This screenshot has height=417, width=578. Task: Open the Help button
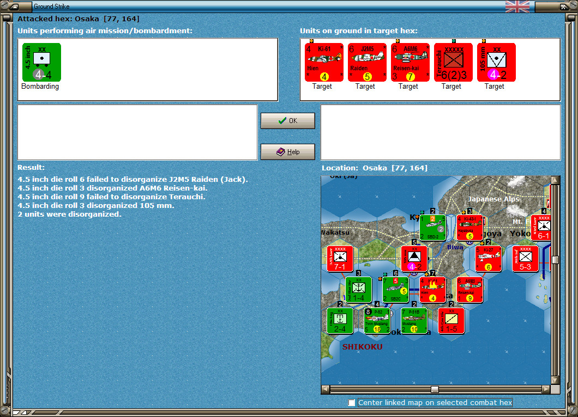pos(288,152)
